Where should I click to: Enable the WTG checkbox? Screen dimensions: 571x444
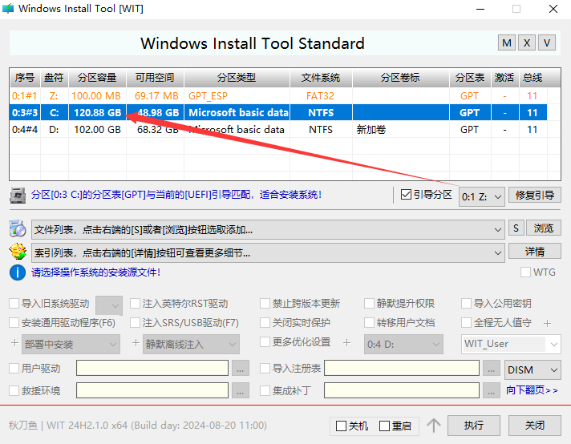click(x=525, y=272)
